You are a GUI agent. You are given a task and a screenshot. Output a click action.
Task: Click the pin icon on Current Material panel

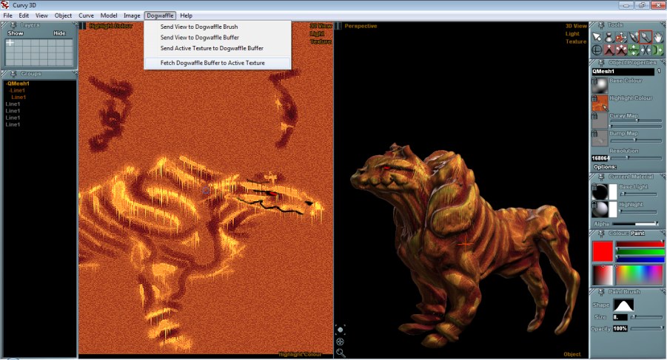[601, 176]
